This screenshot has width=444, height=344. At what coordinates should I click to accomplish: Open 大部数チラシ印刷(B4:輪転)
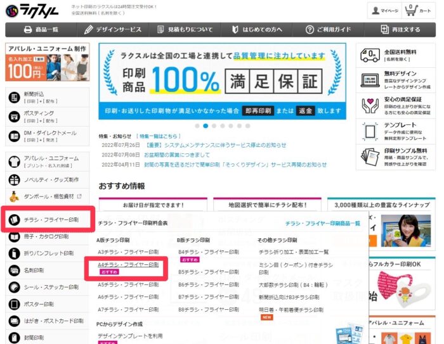[293, 285]
